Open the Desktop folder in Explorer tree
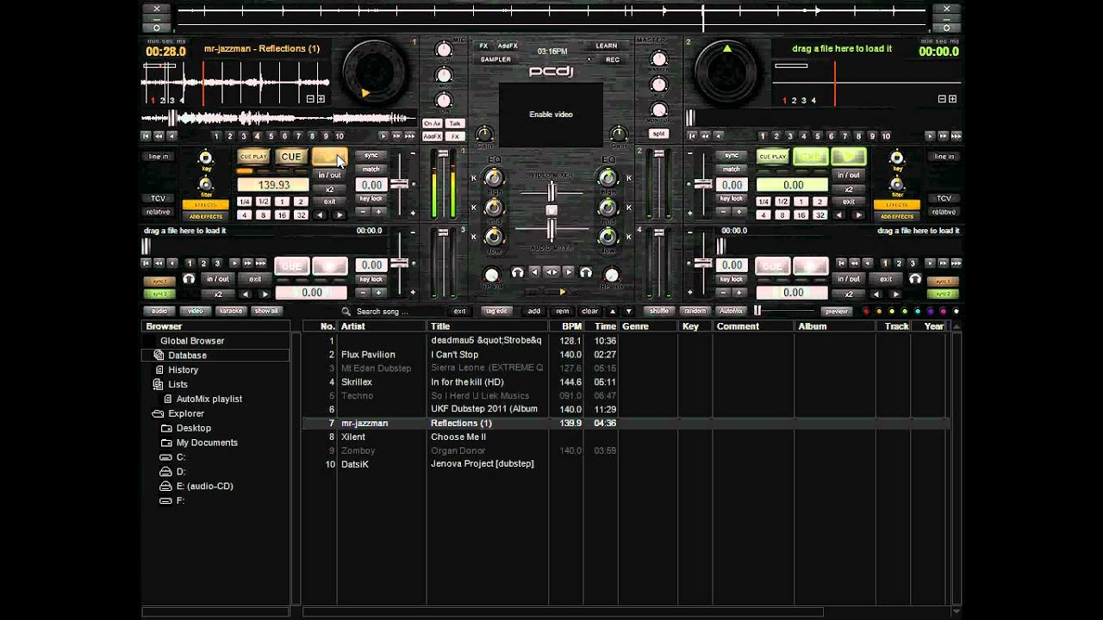Screen dimensions: 1103x620 (x=193, y=428)
